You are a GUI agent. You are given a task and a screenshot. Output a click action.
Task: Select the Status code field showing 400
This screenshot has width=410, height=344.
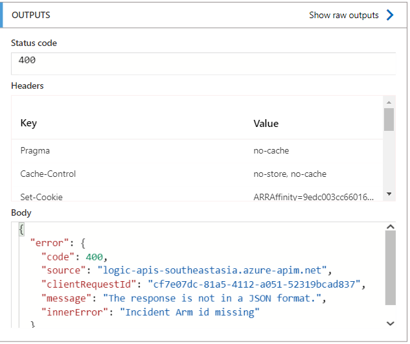click(x=203, y=63)
